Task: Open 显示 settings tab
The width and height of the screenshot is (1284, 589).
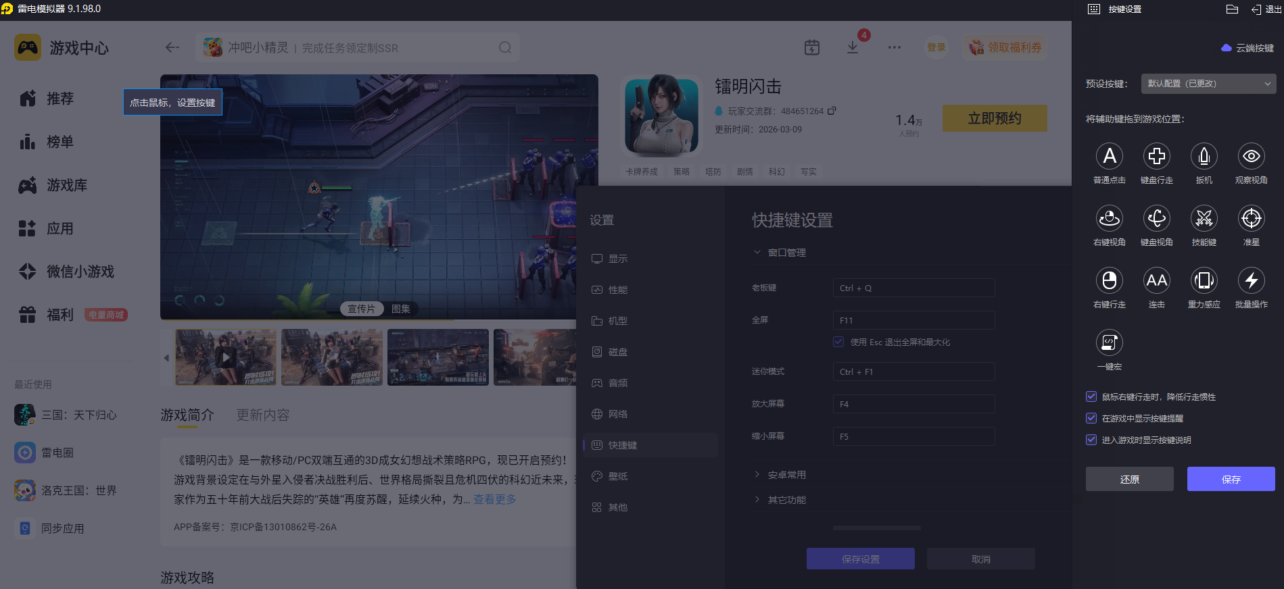Action: pos(650,259)
